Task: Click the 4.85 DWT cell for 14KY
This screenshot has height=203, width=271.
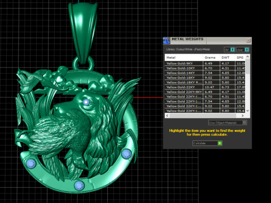Action: pos(228,73)
